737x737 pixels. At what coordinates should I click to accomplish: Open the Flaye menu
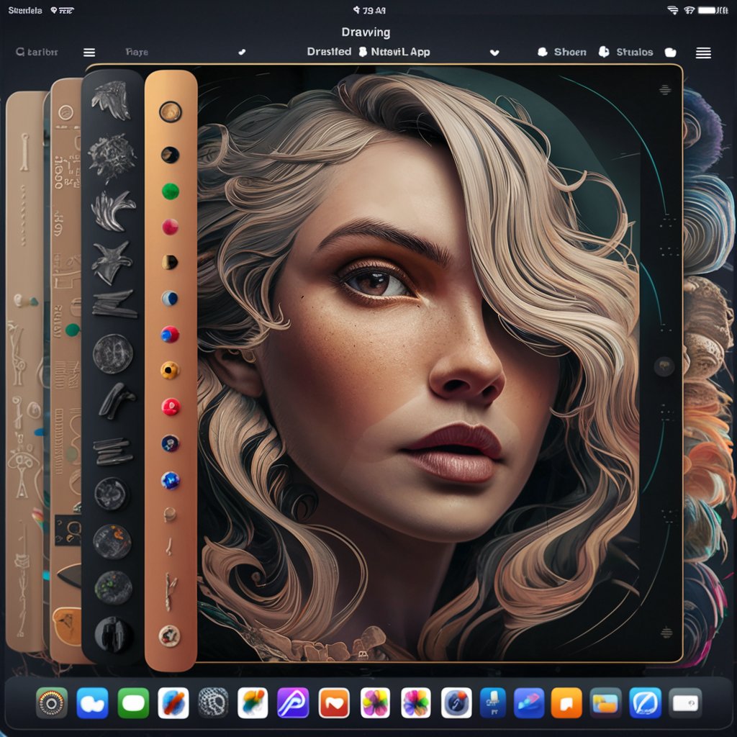click(x=136, y=53)
